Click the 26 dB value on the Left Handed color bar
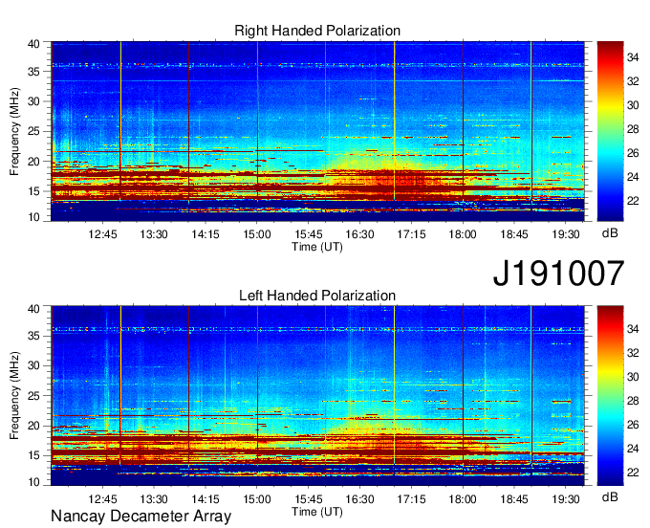This screenshot has height=528, width=650. point(633,425)
